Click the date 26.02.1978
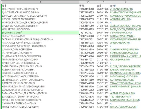The width and height of the screenshot is (141, 109). [x=103, y=9]
